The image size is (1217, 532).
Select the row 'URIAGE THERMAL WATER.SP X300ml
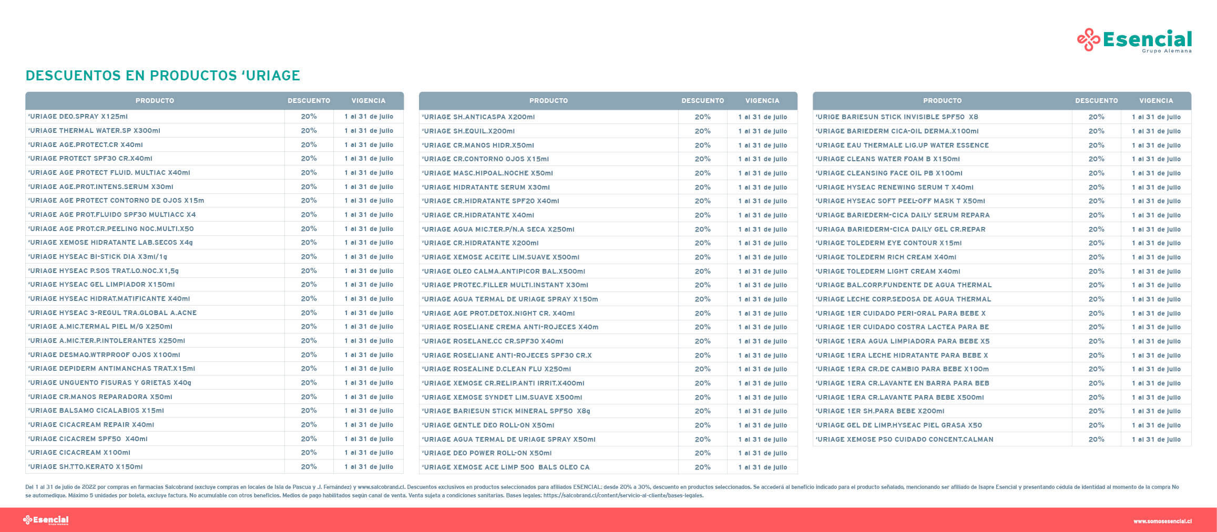coord(214,131)
